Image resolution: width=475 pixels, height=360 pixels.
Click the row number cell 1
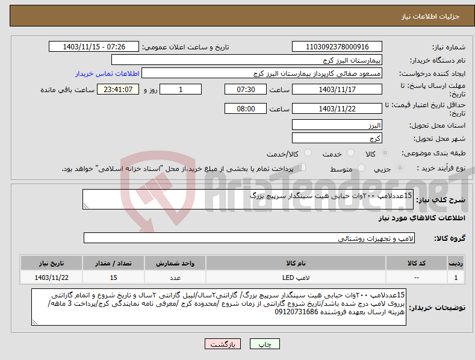[x=456, y=278]
